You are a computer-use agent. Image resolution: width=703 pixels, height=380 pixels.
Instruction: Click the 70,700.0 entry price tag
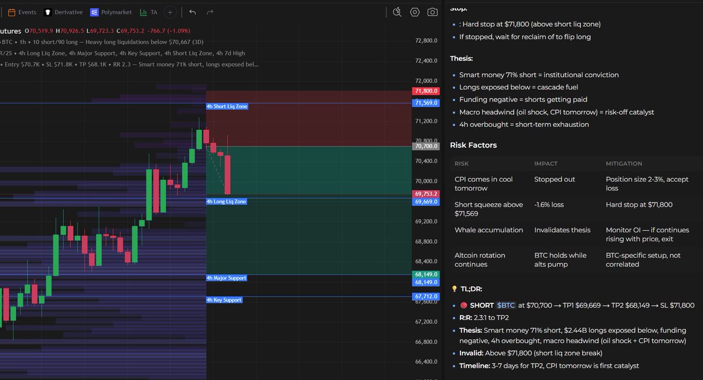point(426,147)
